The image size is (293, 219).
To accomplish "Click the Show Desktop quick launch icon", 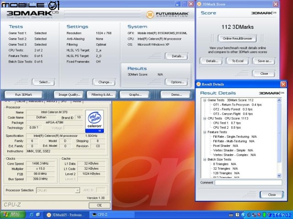I will 38,214.
